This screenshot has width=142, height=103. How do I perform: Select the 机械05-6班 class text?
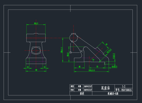[113, 94]
